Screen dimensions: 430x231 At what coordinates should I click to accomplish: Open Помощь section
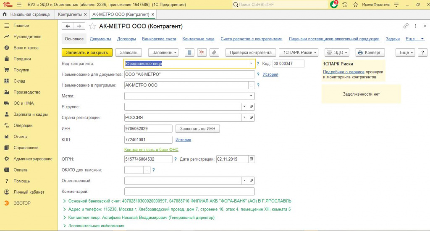coord(21,181)
